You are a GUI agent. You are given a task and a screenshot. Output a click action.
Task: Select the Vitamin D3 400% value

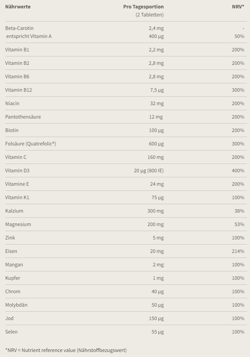click(x=238, y=171)
